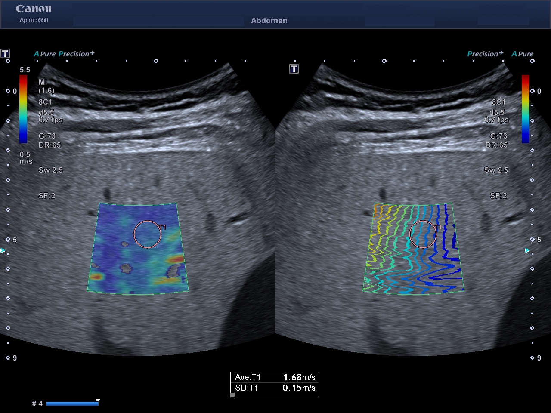This screenshot has height=413, width=551.
Task: Click the Ave.T1 1.68m/s result row
Action: click(275, 377)
